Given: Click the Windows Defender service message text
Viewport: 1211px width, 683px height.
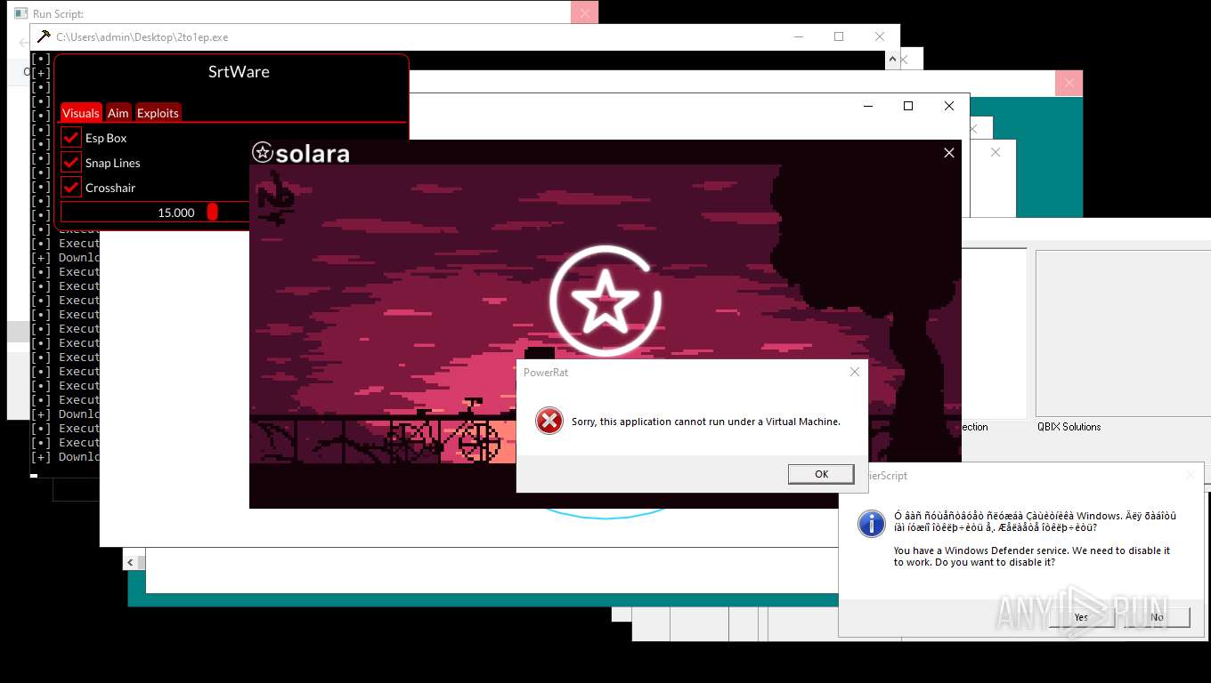Looking at the screenshot, I should point(1032,556).
